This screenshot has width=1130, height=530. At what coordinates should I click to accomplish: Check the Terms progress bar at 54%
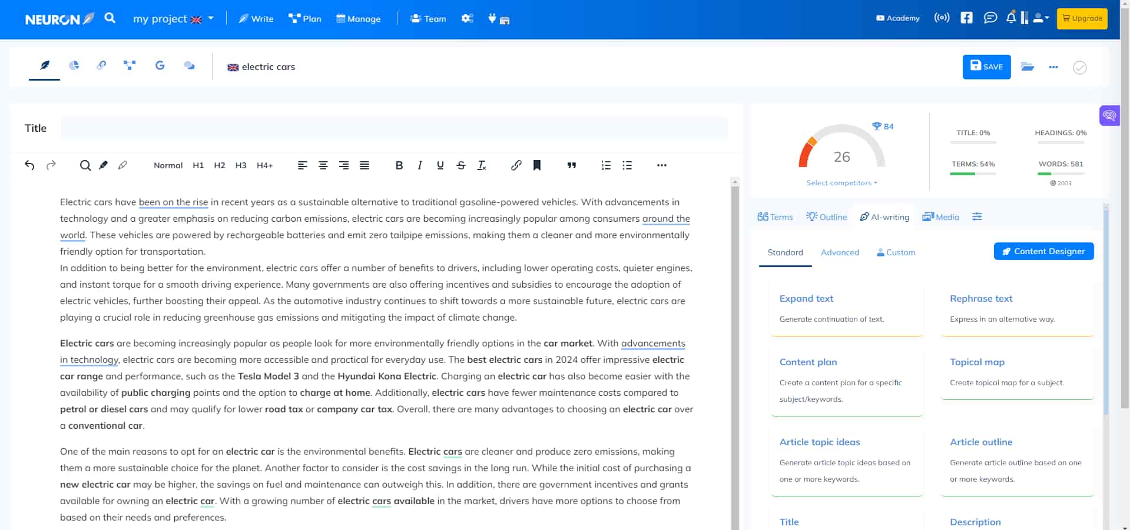[x=973, y=173]
